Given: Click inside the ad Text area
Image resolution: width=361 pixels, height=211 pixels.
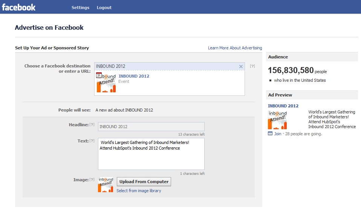Looking at the screenshot, I should (151, 154).
